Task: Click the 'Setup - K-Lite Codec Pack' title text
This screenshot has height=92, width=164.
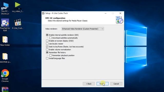Action: tap(56, 13)
